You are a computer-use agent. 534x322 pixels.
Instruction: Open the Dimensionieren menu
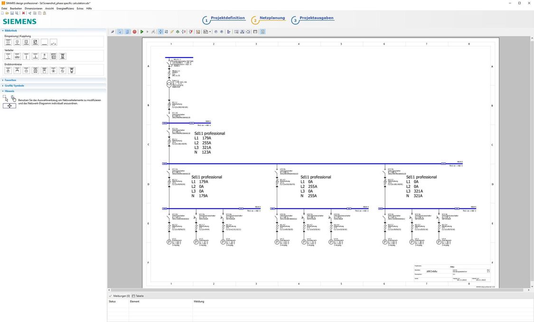click(x=33, y=8)
